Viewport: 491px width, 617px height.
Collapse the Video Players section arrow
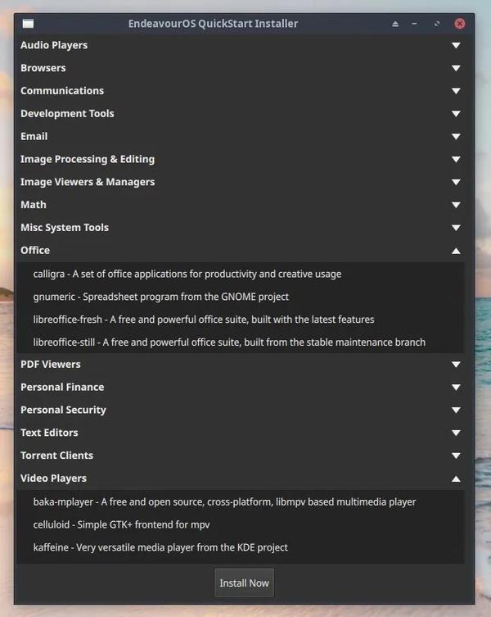pyautogui.click(x=456, y=479)
